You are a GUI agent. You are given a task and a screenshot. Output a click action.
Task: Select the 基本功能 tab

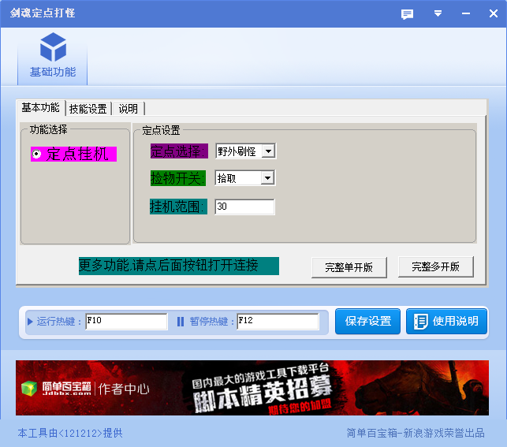coord(40,107)
